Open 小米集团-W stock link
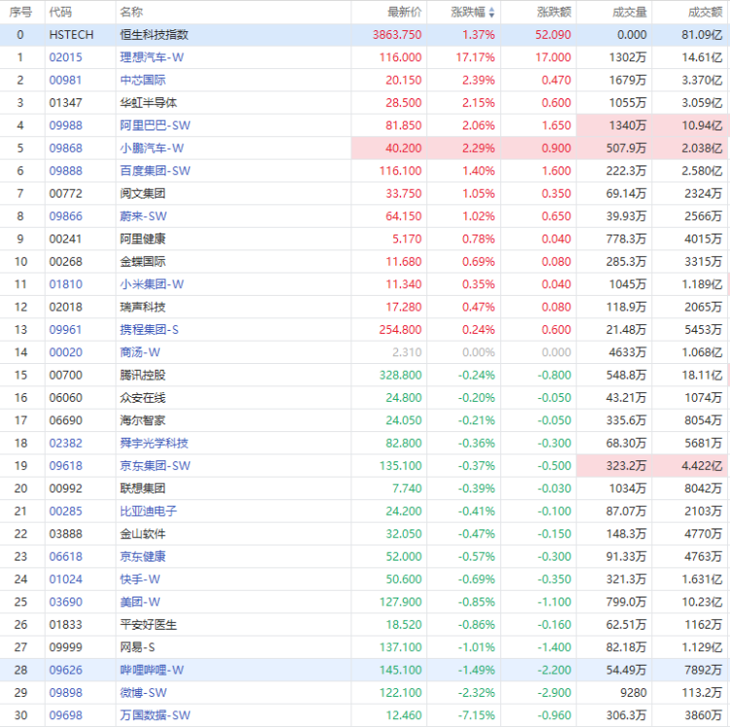 [x=152, y=284]
